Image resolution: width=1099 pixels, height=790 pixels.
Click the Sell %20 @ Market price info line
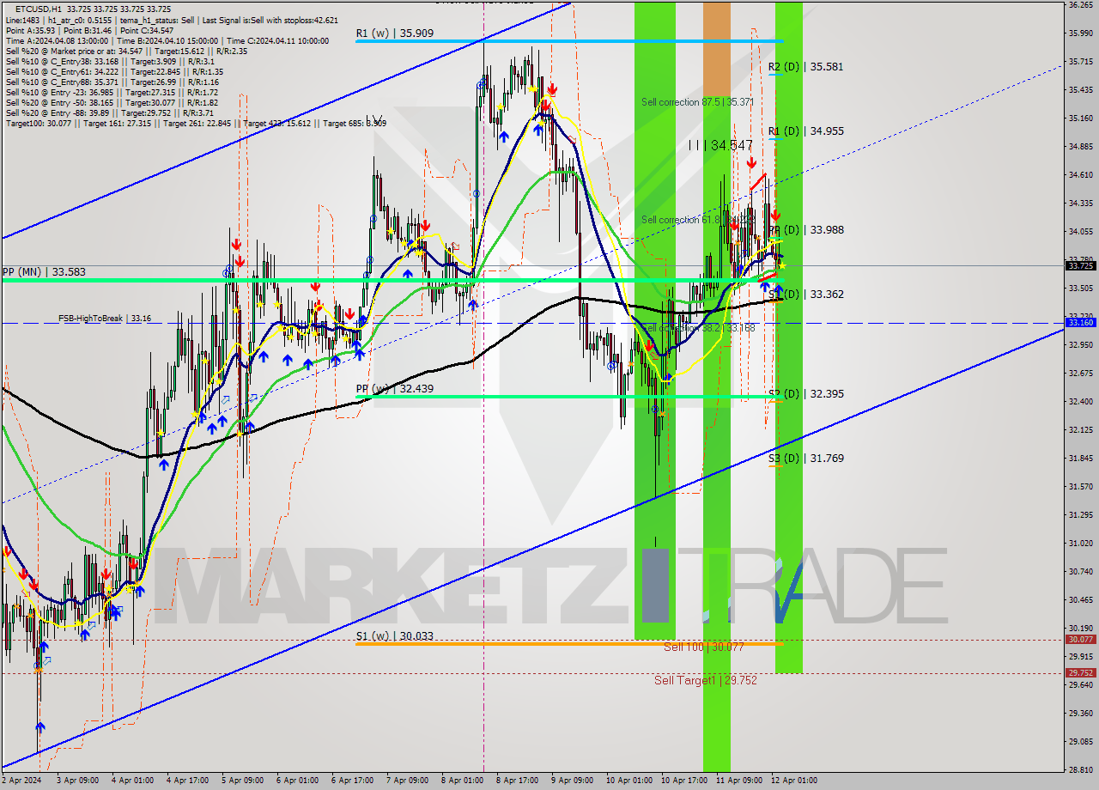(125, 51)
